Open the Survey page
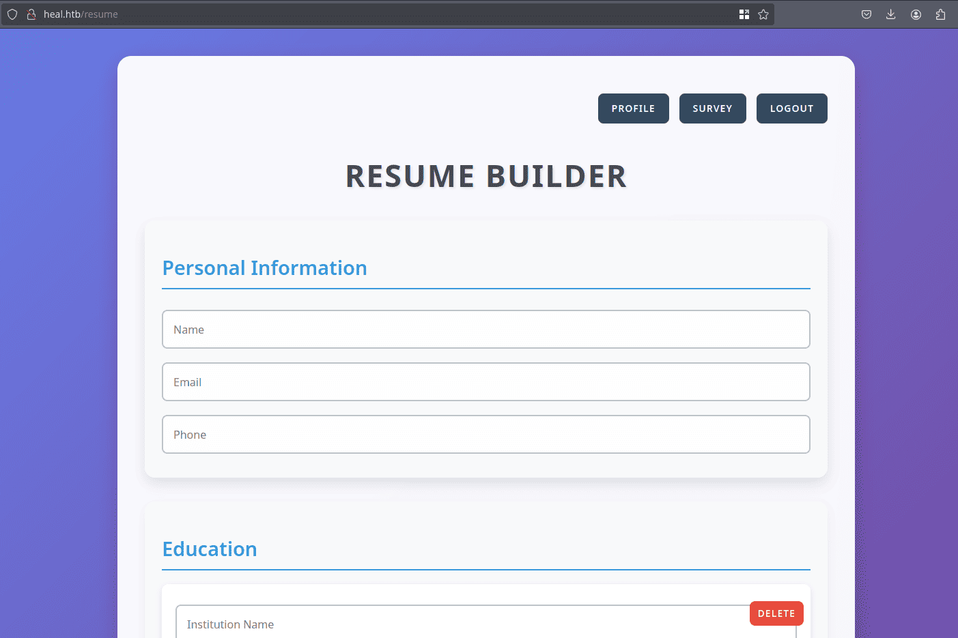958x638 pixels. [712, 108]
